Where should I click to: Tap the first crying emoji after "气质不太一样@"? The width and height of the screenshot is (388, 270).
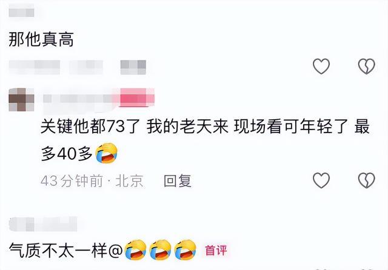(x=135, y=250)
